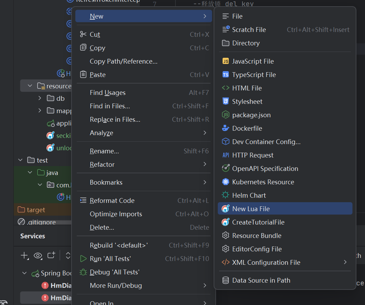Collapse the resources folder node

coord(30,86)
